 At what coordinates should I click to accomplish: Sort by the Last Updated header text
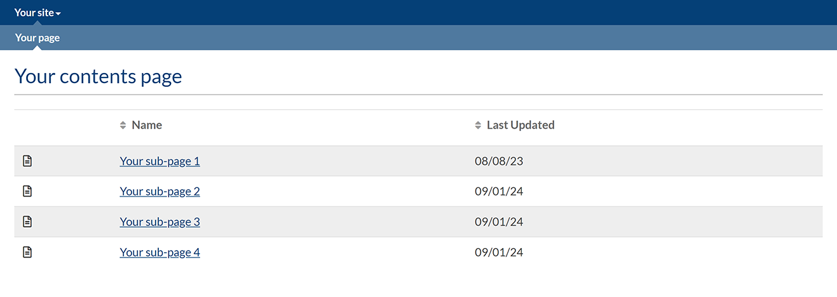pyautogui.click(x=521, y=125)
